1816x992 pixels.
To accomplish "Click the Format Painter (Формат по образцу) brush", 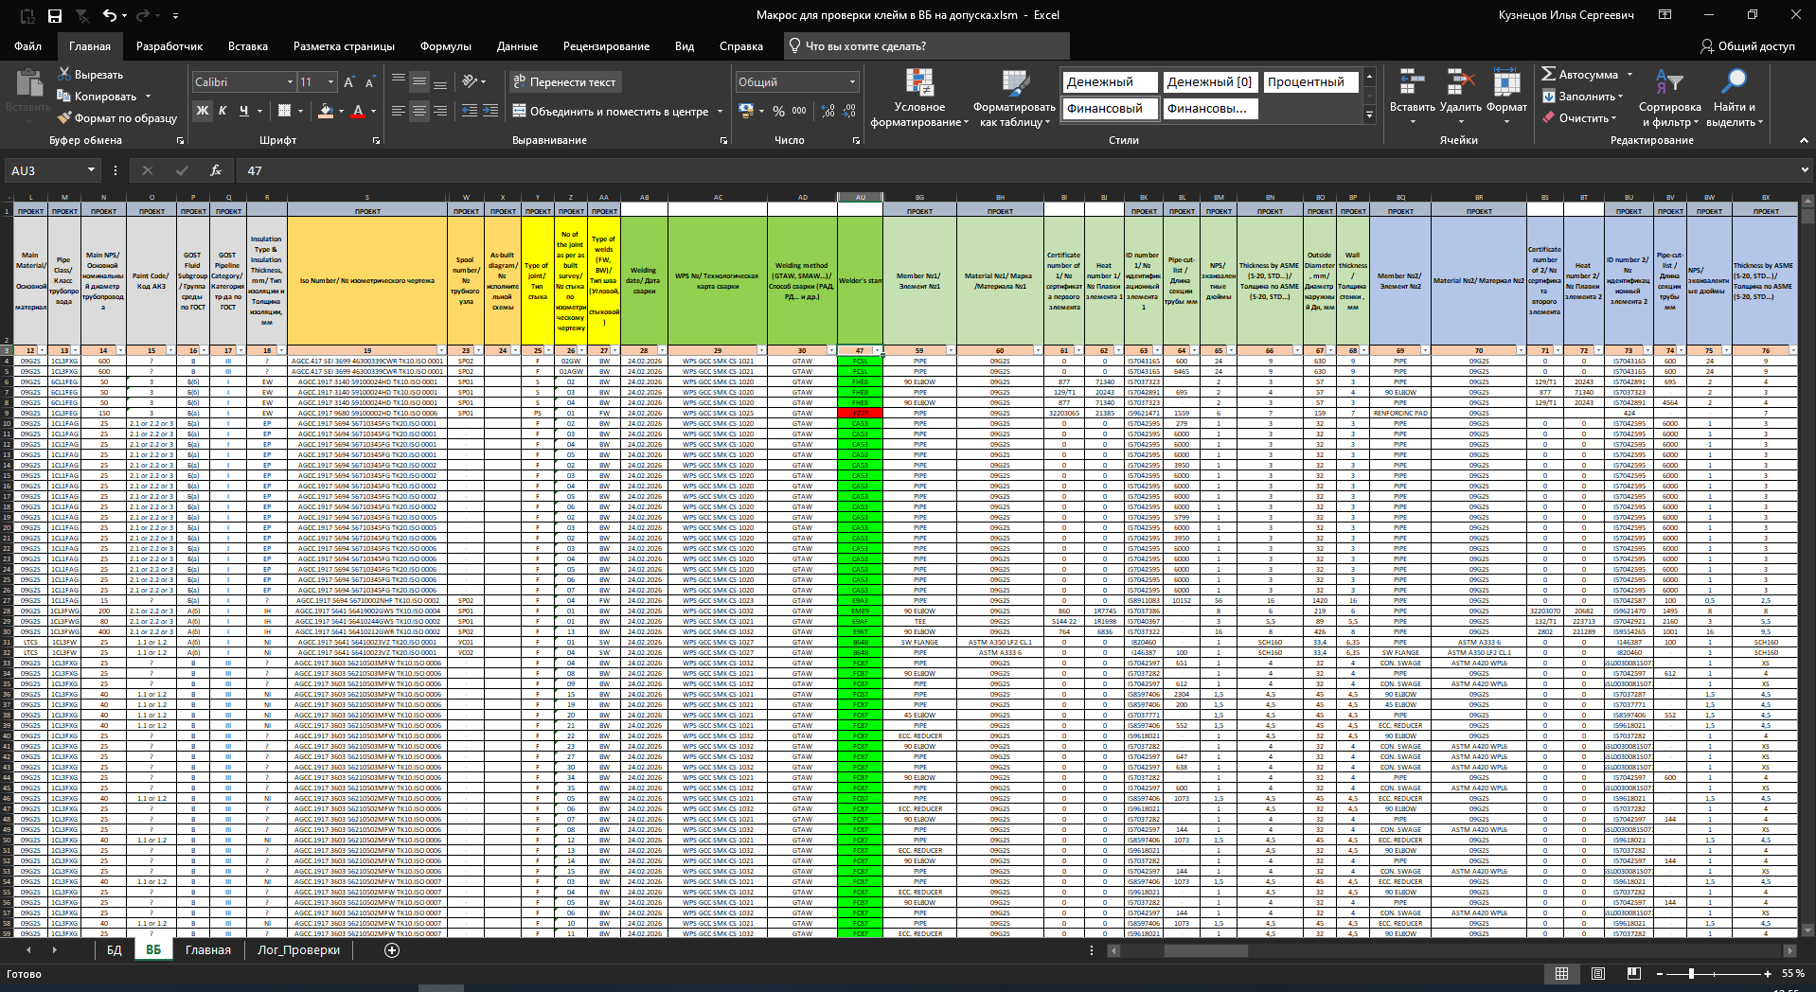I will (x=64, y=118).
